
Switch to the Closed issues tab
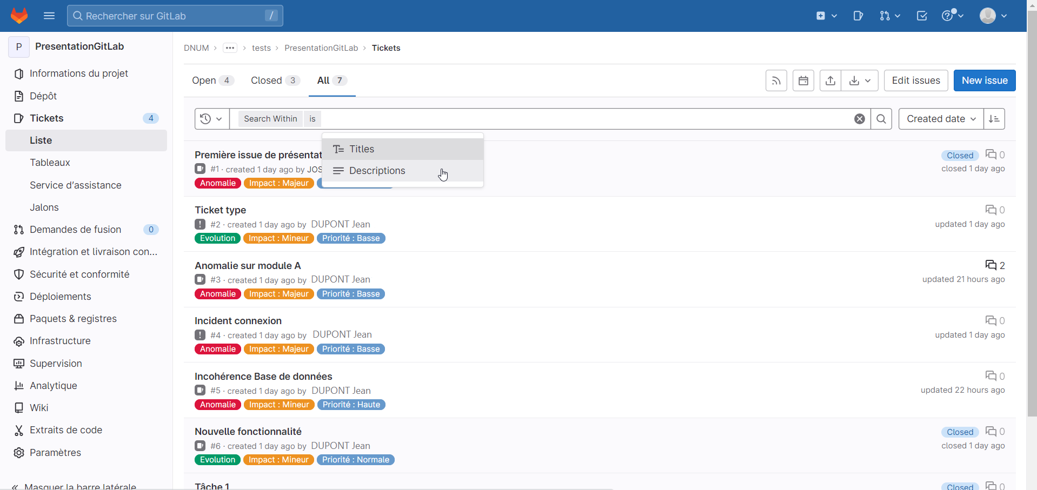[274, 80]
